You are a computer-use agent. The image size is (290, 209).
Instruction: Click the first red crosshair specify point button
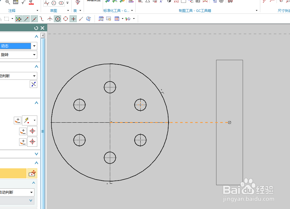click(32, 131)
